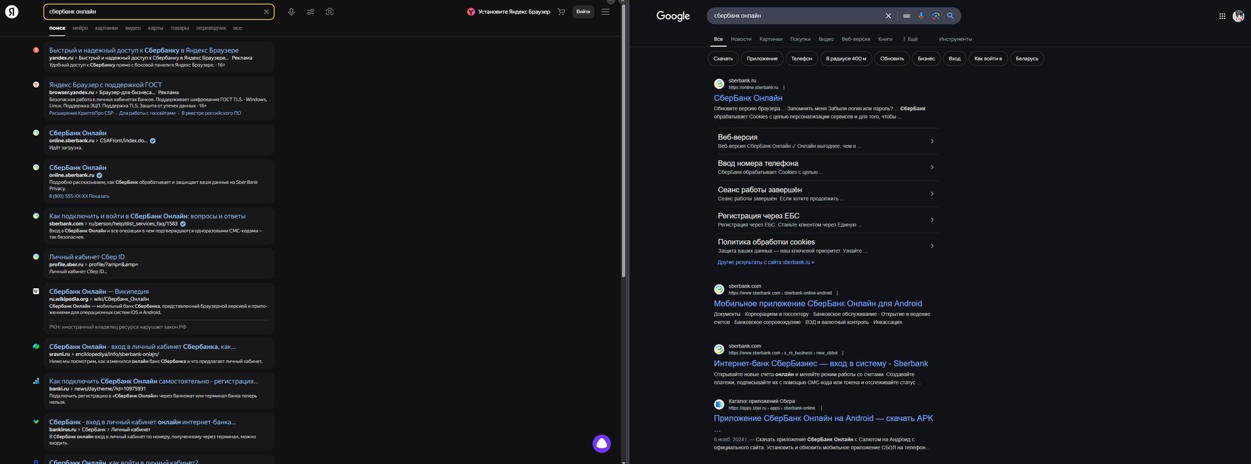The image size is (1251, 464).
Task: Open the Yandex 'карты' tab
Action: pyautogui.click(x=155, y=28)
